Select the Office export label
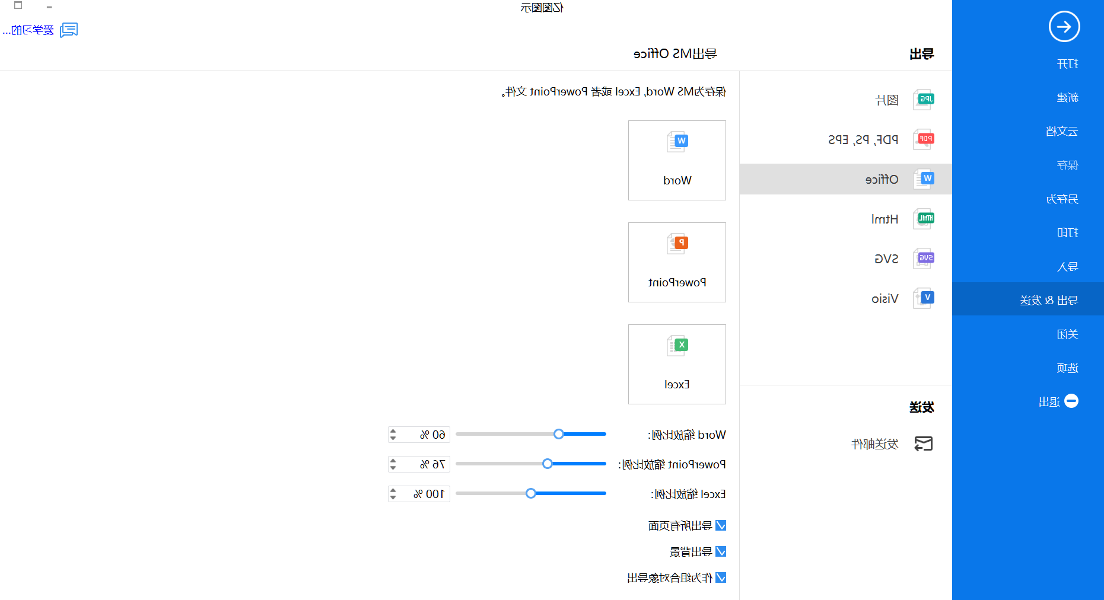Image resolution: width=1104 pixels, height=600 pixels. tap(882, 180)
